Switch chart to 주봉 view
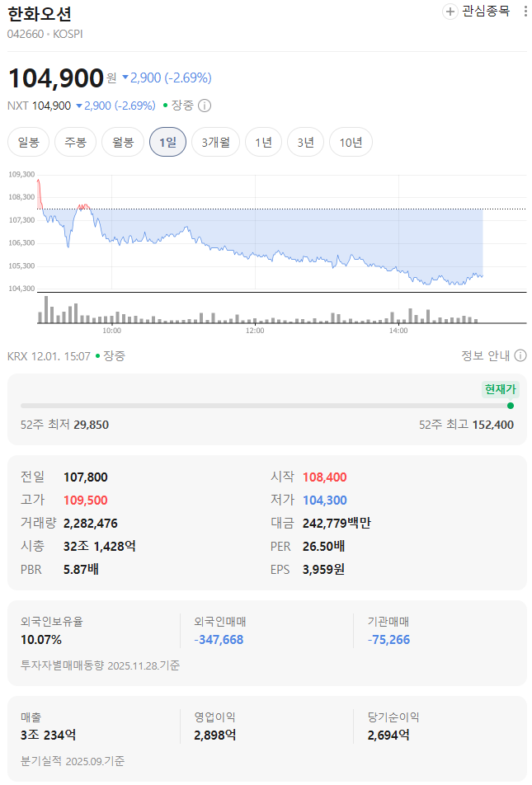This screenshot has height=785, width=532. click(x=76, y=142)
